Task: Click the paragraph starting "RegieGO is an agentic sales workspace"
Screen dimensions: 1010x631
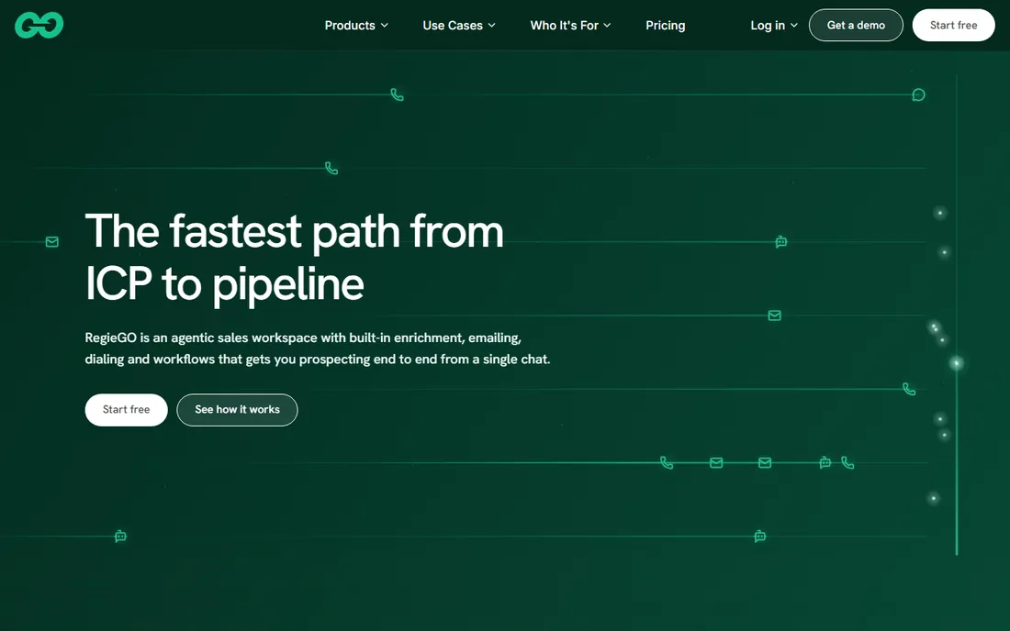Action: (x=318, y=348)
